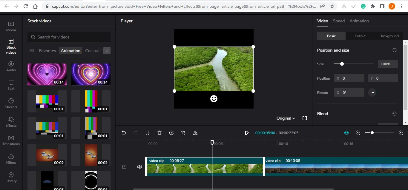Click the Chrome profile avatar J
408x190 pixels.
pos(392,6)
